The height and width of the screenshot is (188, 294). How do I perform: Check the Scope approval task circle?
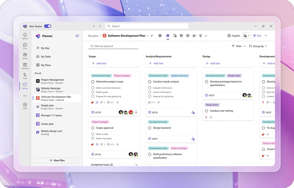click(x=93, y=128)
